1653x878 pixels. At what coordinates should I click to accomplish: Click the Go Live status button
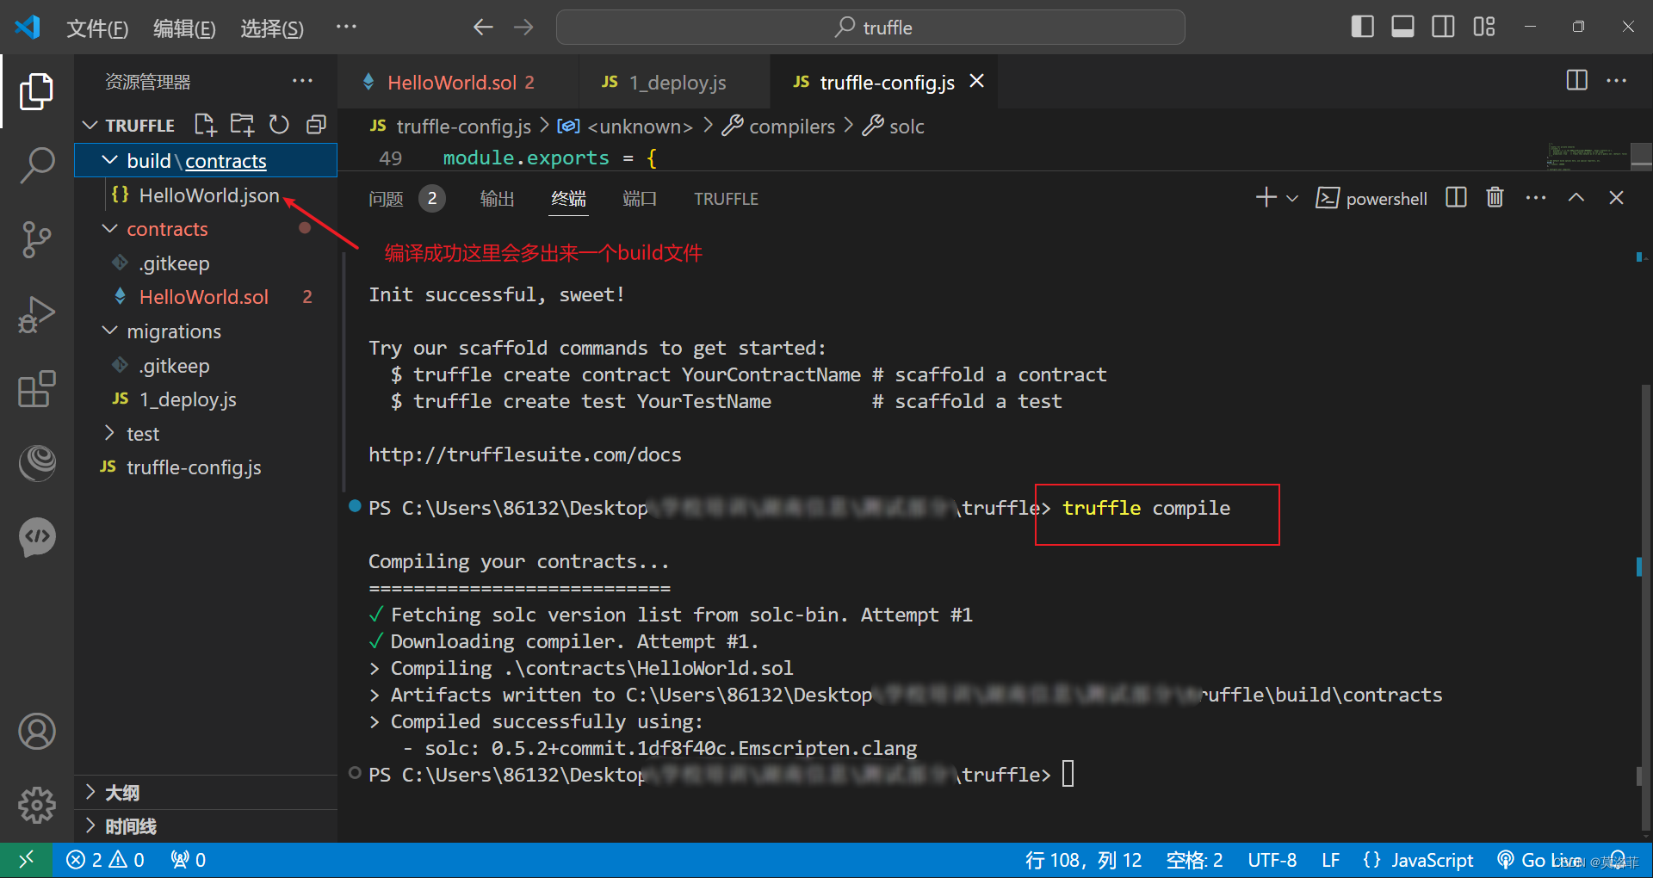click(x=1539, y=860)
